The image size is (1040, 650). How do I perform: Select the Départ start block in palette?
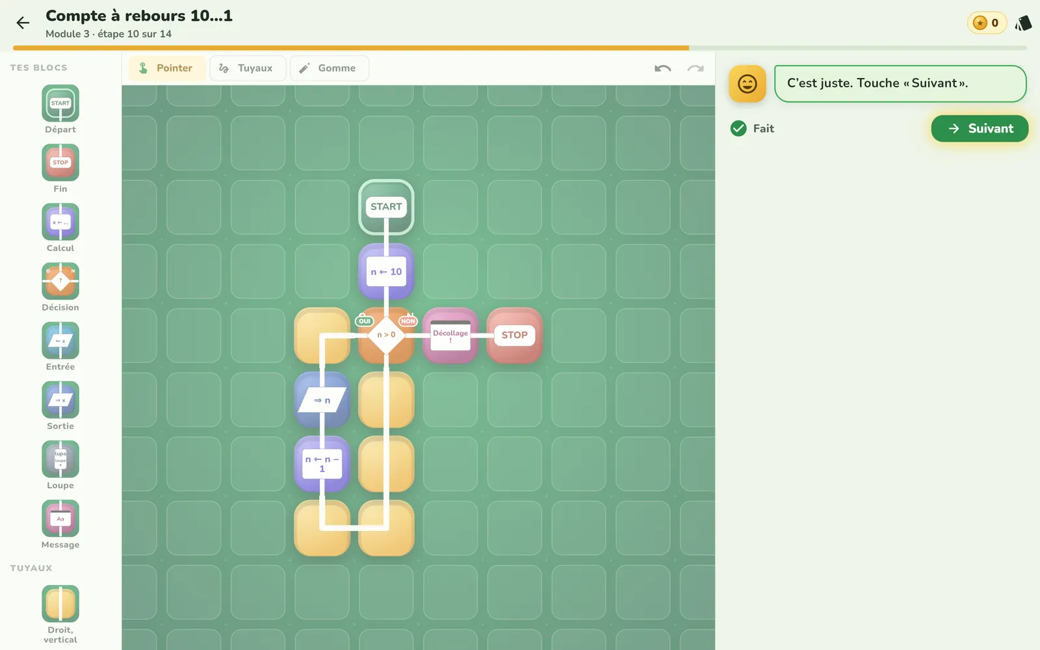[60, 103]
